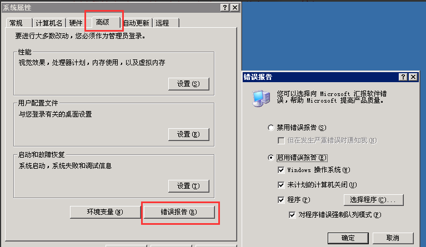Close the 系统属性 window
Viewport: 426px width, 247px height.
235,8
